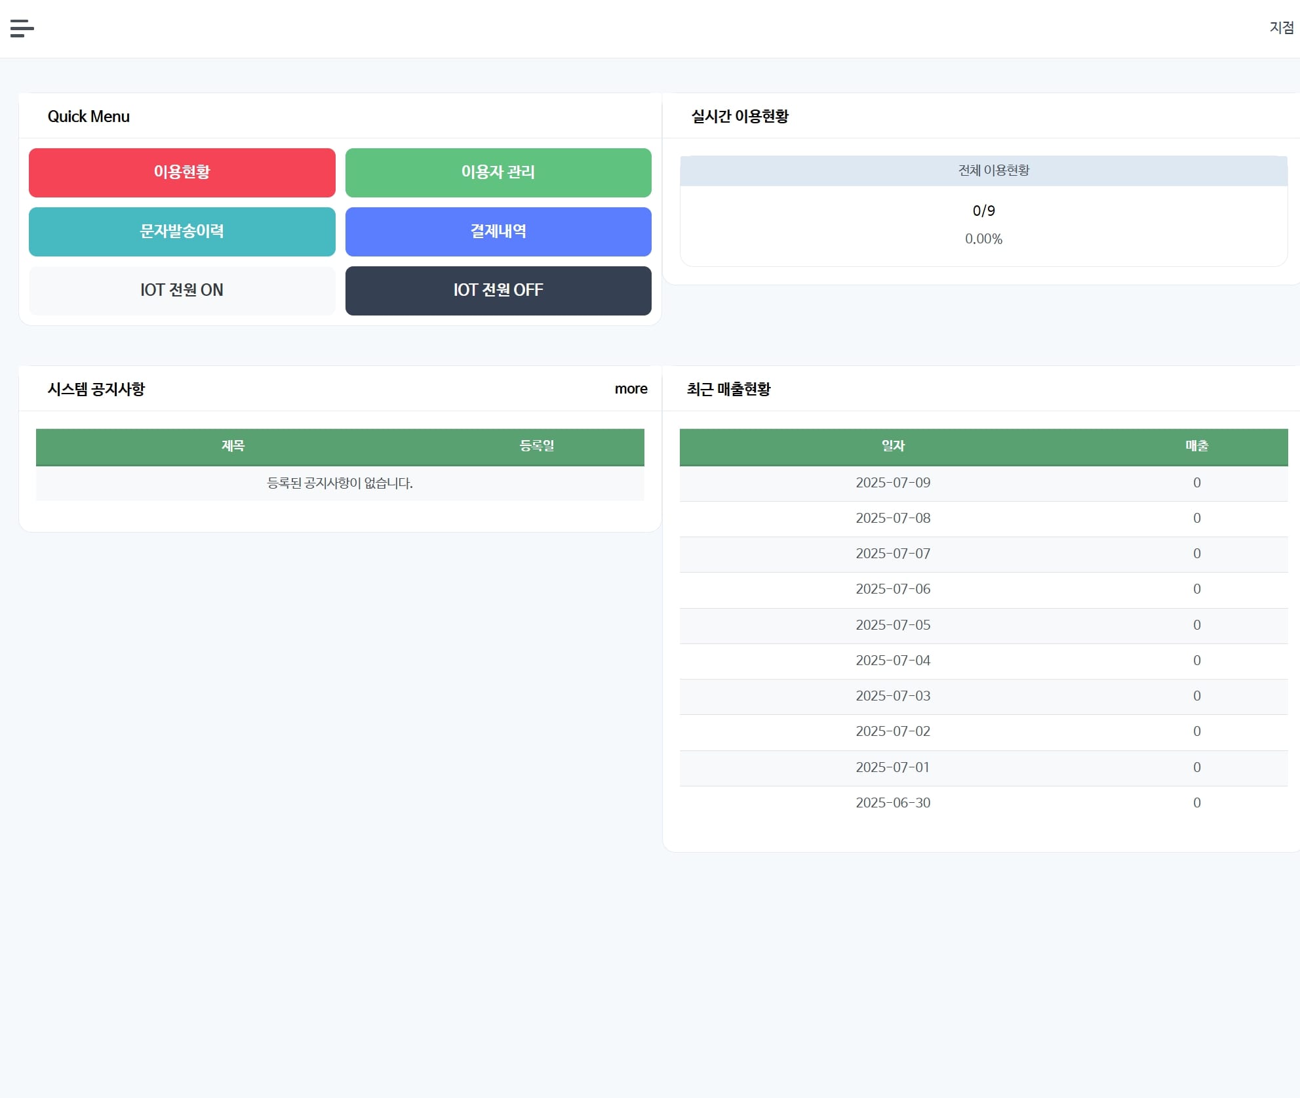
Task: Select the 2025-07-04 date cell
Action: coord(893,661)
